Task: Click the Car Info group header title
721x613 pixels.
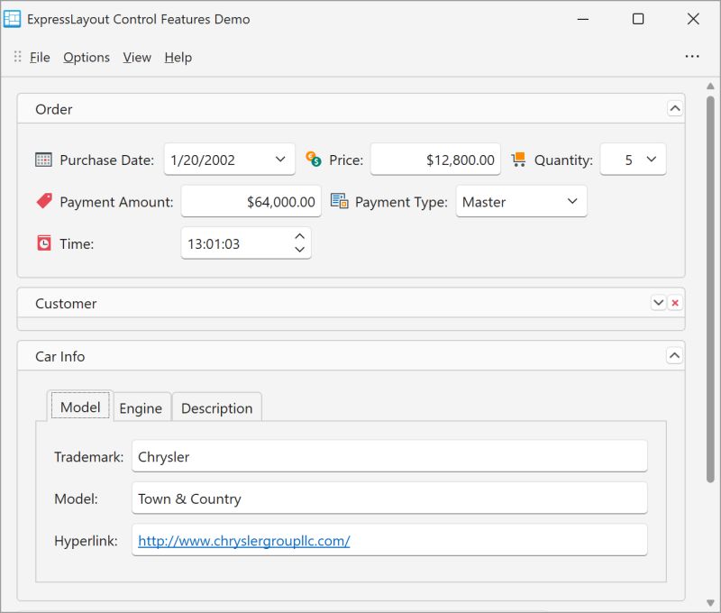Action: click(x=60, y=356)
